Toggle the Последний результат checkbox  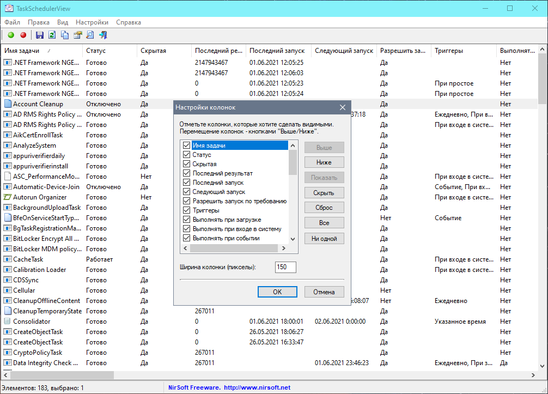tap(187, 173)
